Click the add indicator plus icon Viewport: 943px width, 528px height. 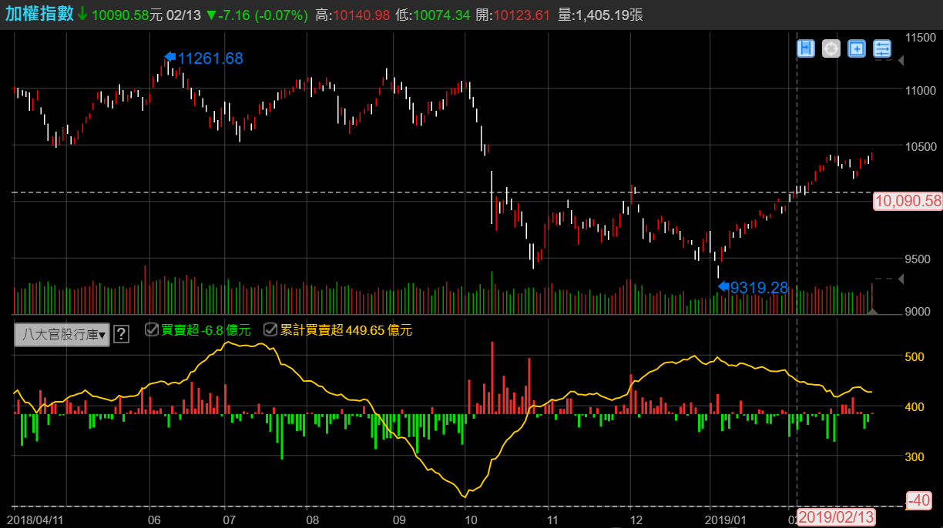coord(856,48)
